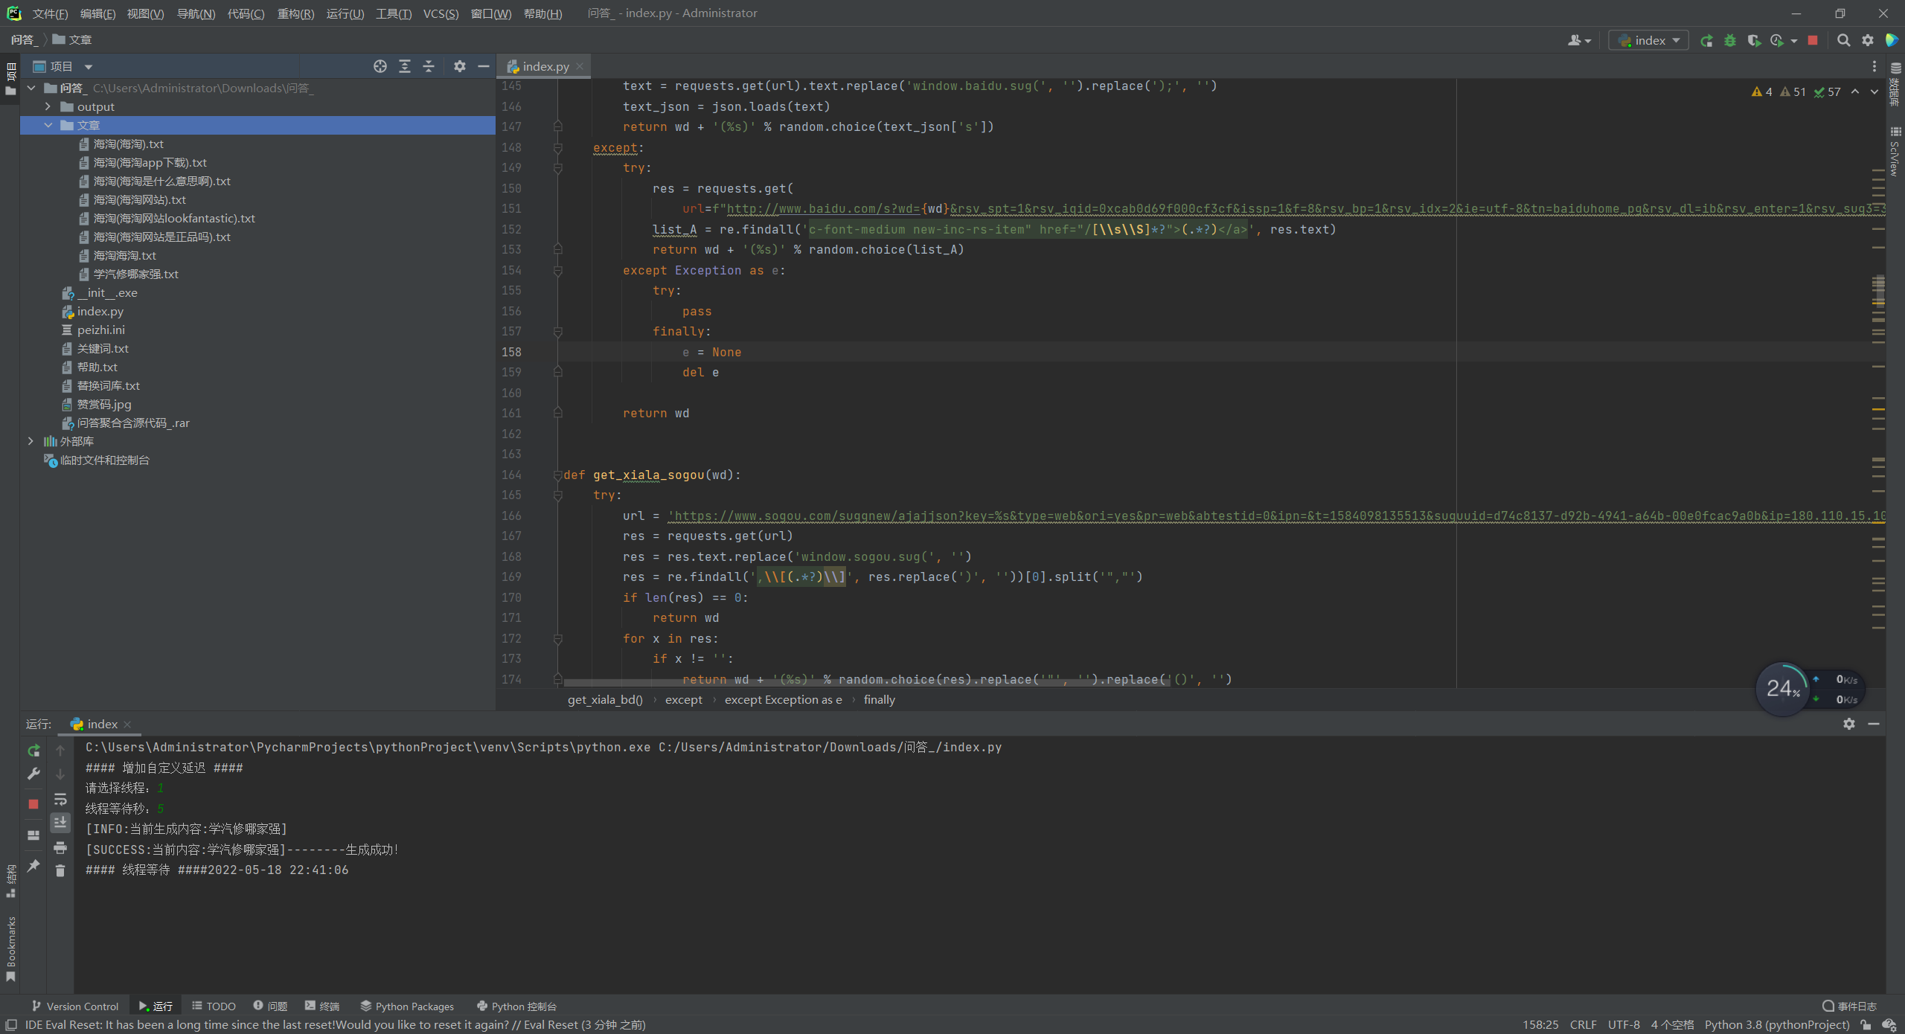The width and height of the screenshot is (1905, 1034).
Task: Collapse all in Project panel
Action: tap(429, 66)
